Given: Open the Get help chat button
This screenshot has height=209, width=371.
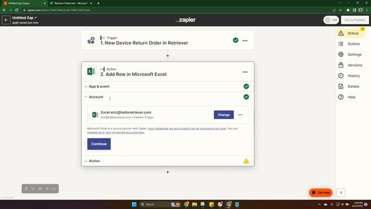Looking at the screenshot, I should pos(321,193).
